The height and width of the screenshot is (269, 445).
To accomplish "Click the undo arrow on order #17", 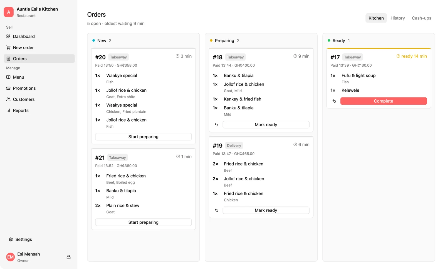I will coord(334,101).
